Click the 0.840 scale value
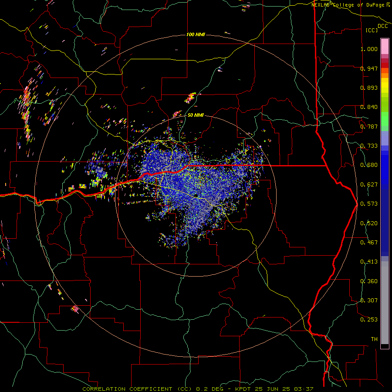This screenshot has height=392, width=392. [x=369, y=107]
